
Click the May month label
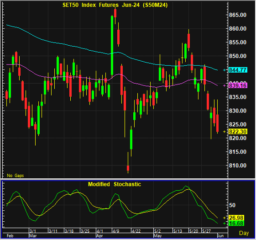pos(158,236)
